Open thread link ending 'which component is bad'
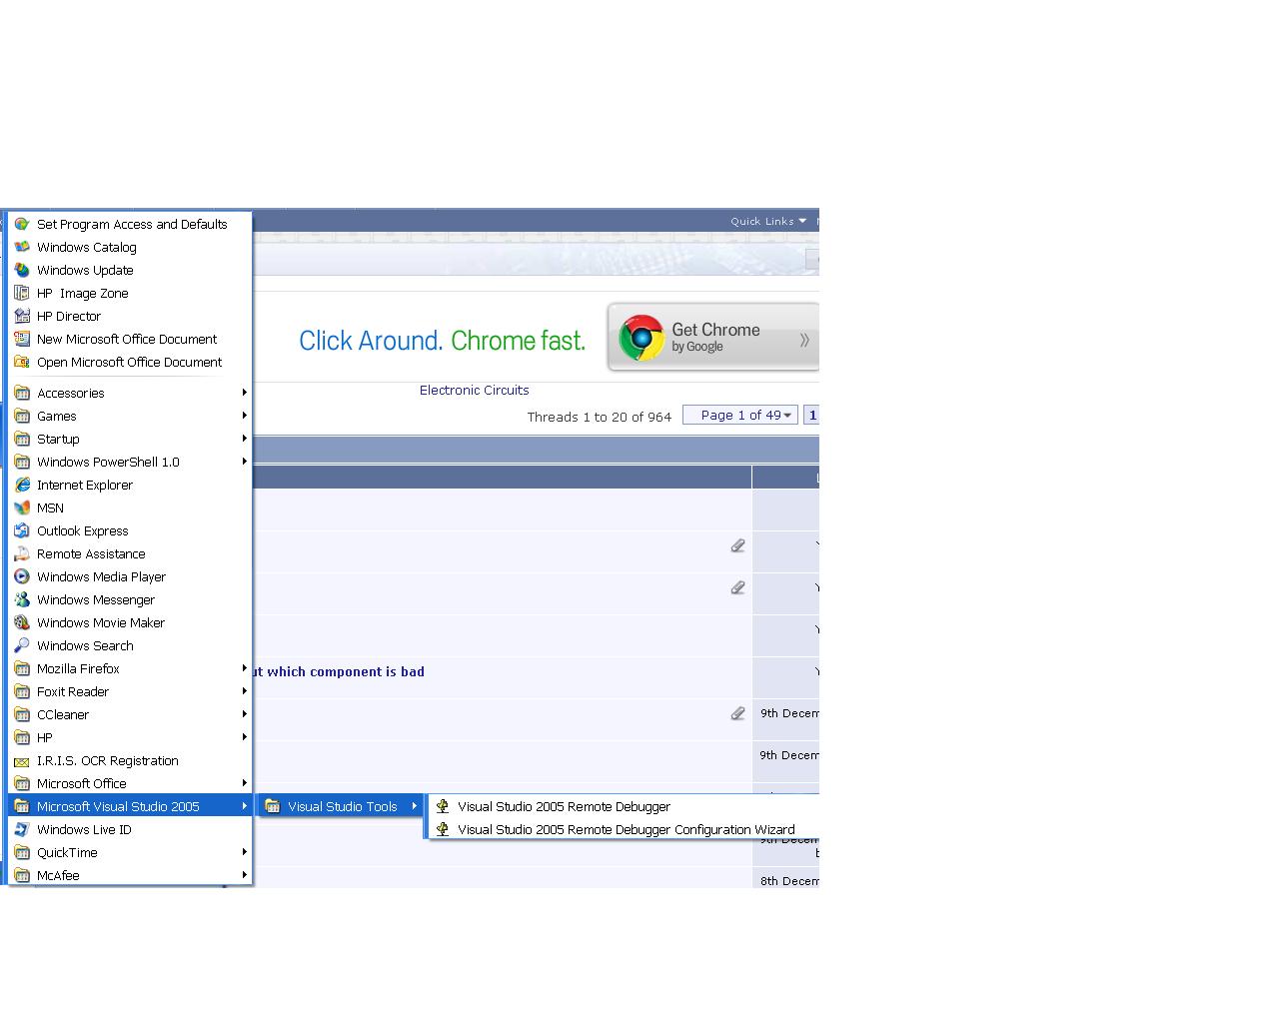1279x1023 pixels. pyautogui.click(x=339, y=671)
